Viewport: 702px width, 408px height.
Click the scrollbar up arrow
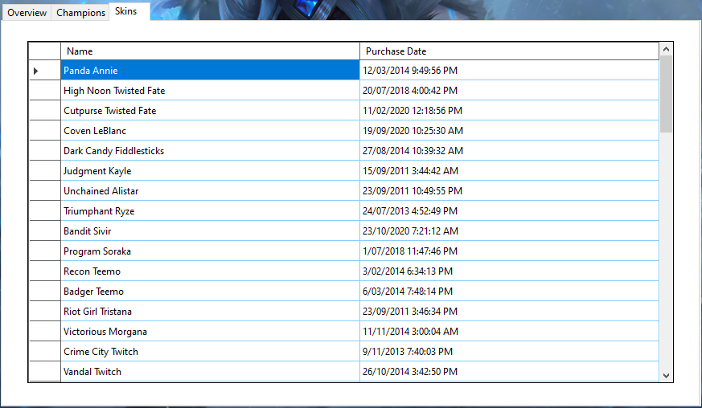click(x=666, y=49)
